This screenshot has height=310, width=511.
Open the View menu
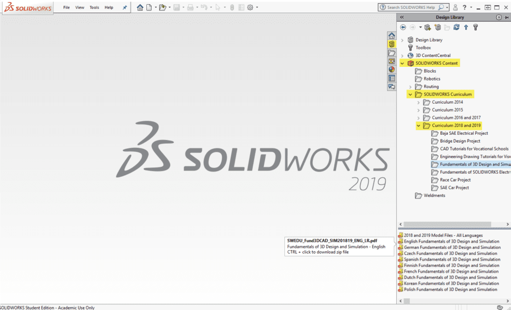click(80, 7)
